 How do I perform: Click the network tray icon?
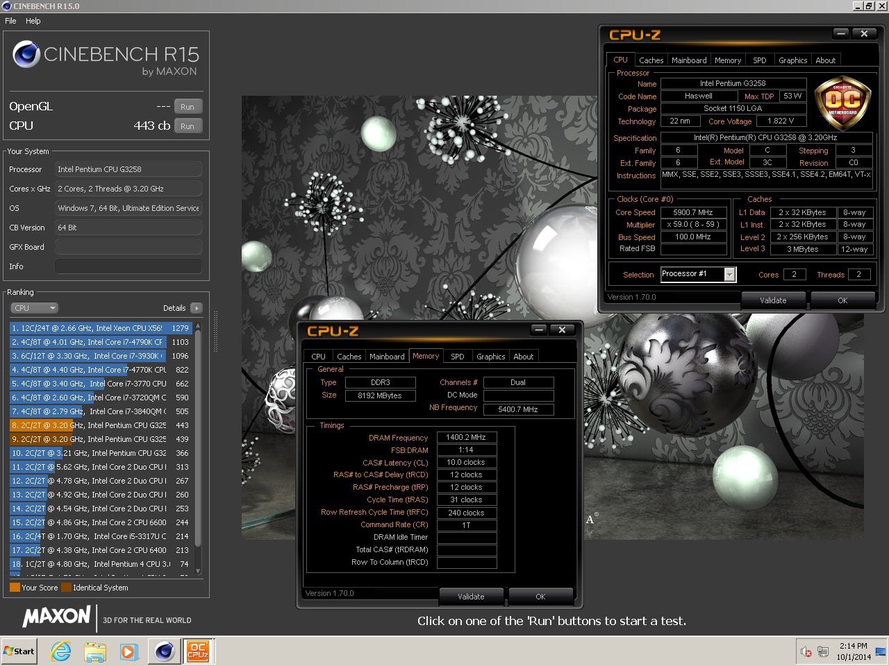[x=823, y=651]
